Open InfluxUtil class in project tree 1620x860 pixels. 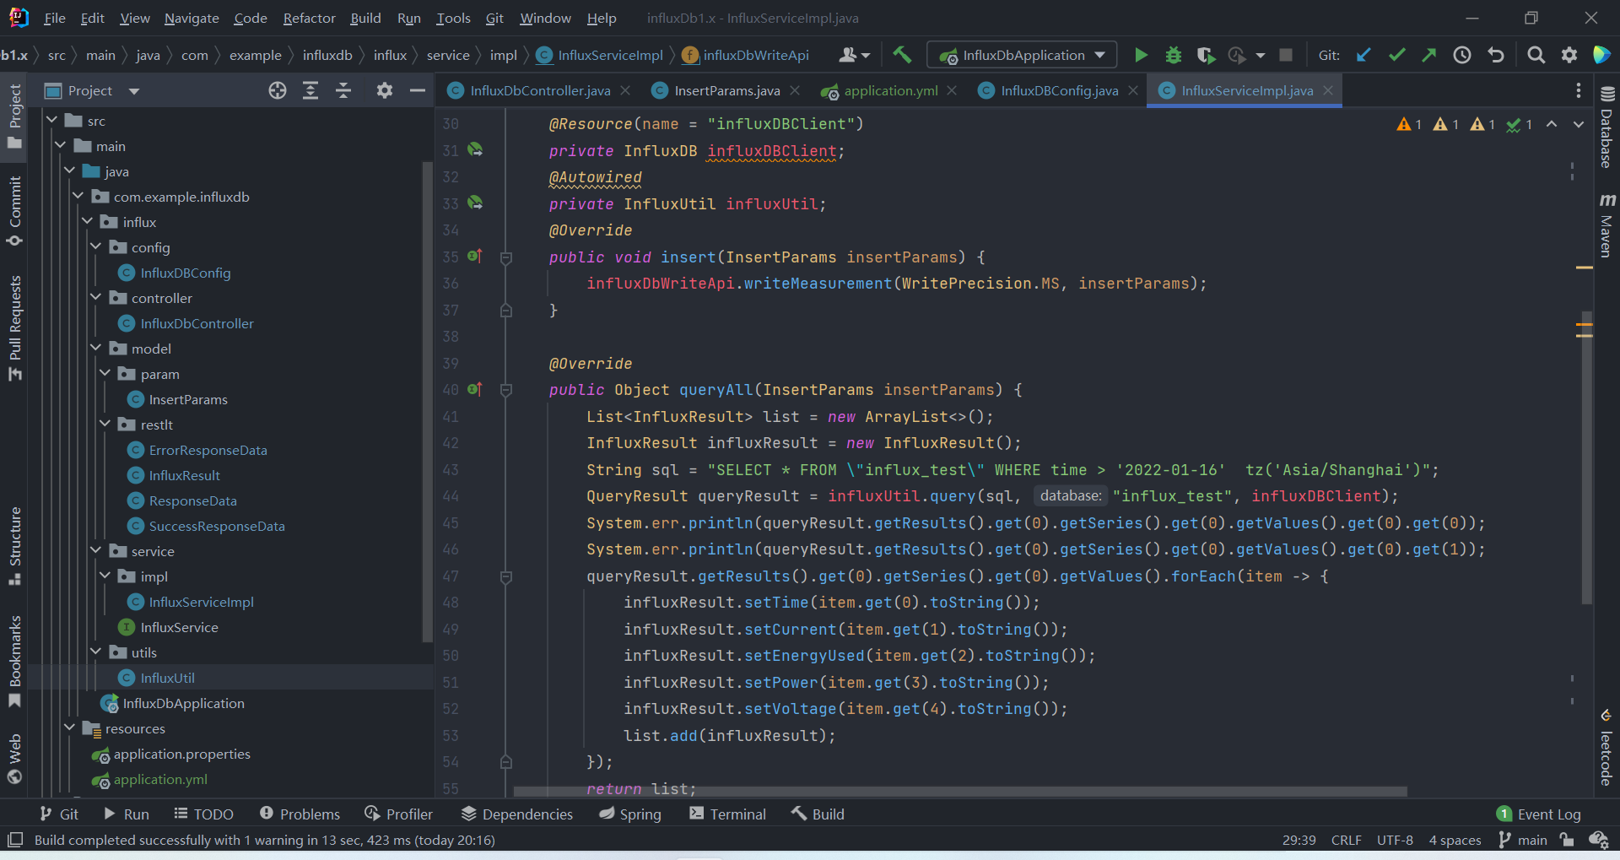(167, 678)
